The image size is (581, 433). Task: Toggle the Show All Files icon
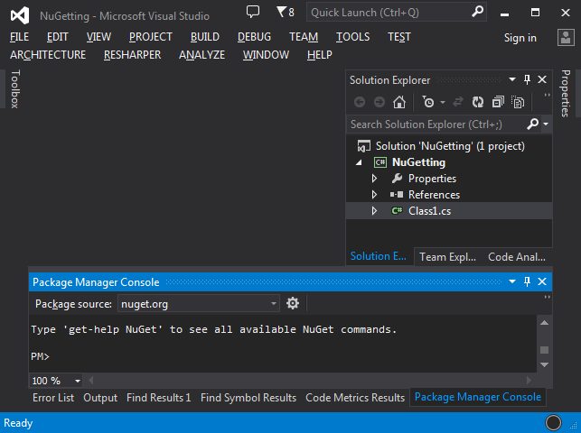[x=518, y=102]
